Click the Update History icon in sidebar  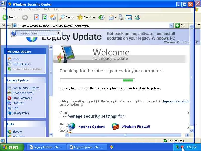point(9,64)
